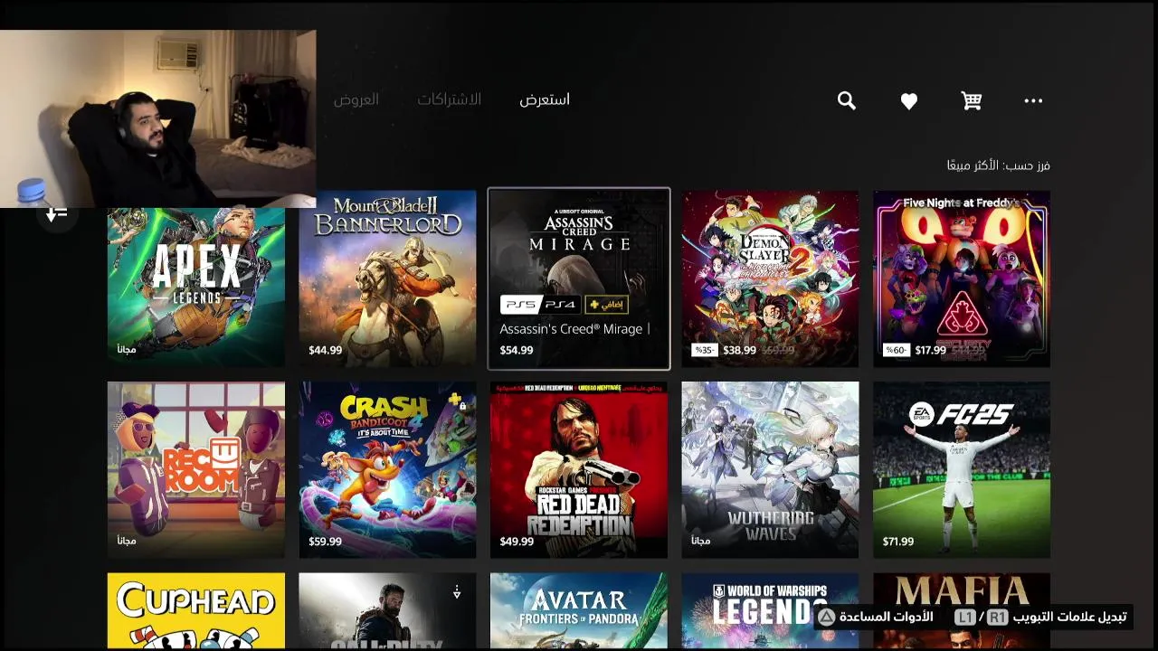
Task: Click the $38.99 discounted price on Demon Slayer
Action: click(x=740, y=351)
